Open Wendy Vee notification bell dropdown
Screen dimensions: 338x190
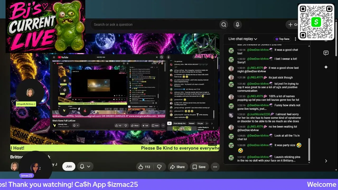click(x=76, y=125)
